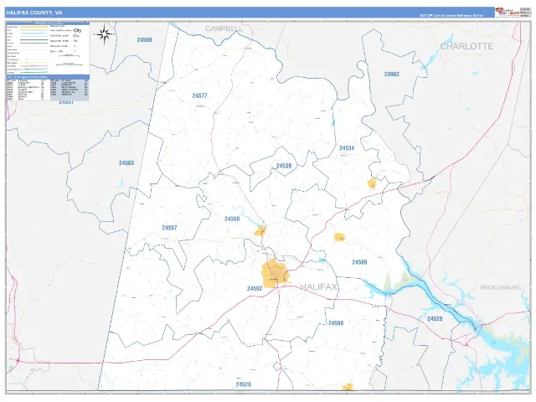536x402 pixels.
Task: Select ZIP code label 24529
Action: 435,318
